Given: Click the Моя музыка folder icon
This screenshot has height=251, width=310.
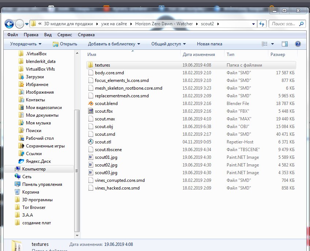Looking at the screenshot, I should (21, 123).
